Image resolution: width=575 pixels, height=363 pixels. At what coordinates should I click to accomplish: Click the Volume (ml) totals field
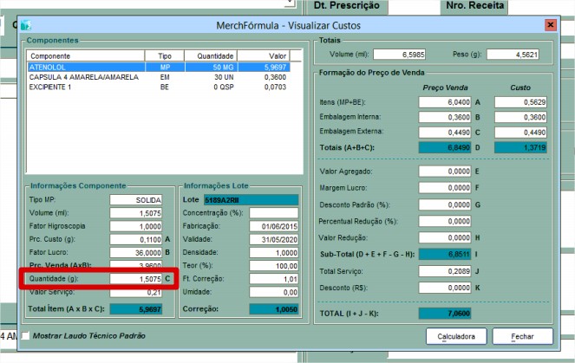point(399,55)
